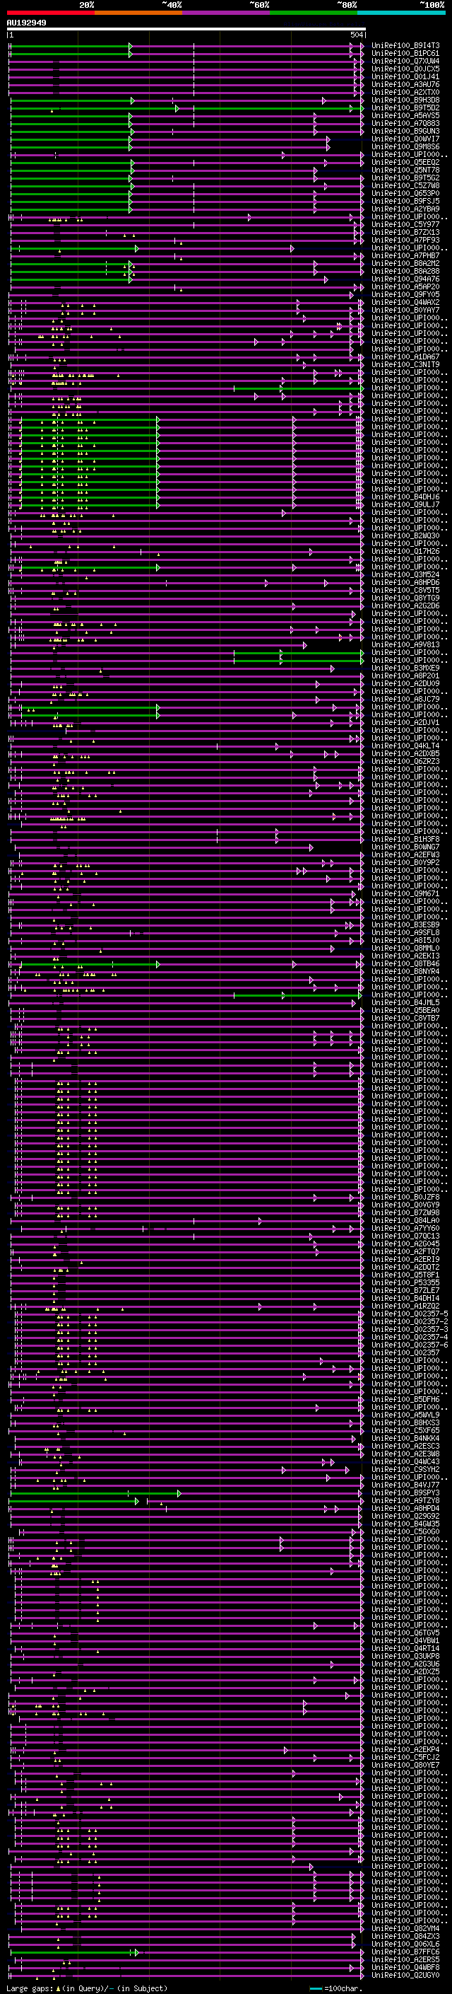Click the UniRef100_B9FSJ5 entry

(x=405, y=202)
